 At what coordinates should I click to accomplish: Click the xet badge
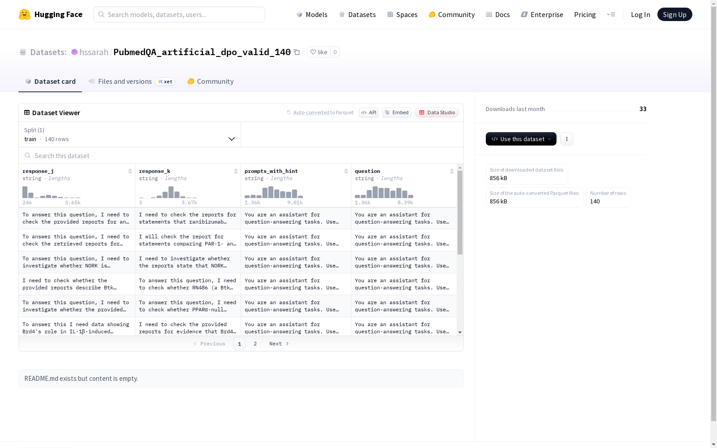coord(165,82)
